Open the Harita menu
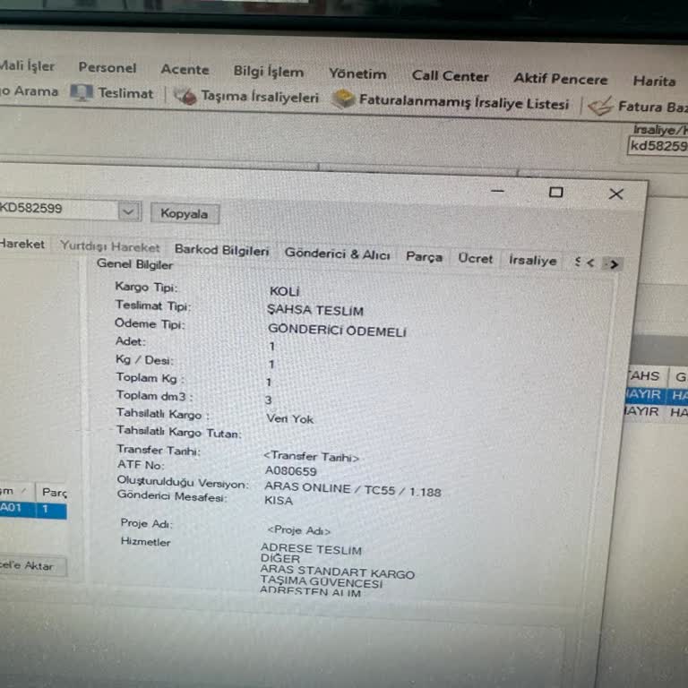 pyautogui.click(x=654, y=82)
